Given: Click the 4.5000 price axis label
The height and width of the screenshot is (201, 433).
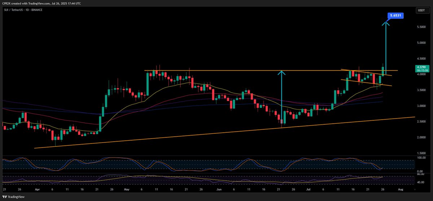Looking at the screenshot, I should (x=421, y=59).
